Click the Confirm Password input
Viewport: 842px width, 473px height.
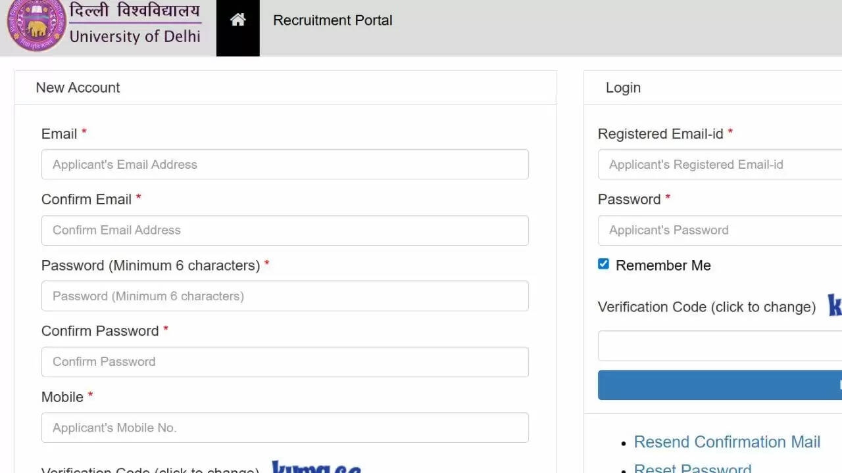(x=285, y=361)
